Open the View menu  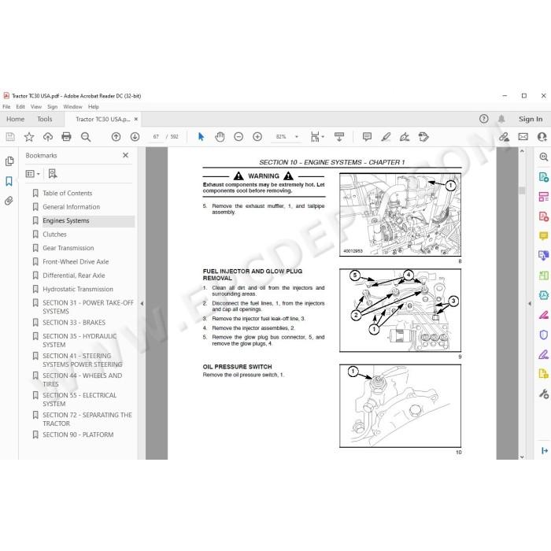click(36, 106)
